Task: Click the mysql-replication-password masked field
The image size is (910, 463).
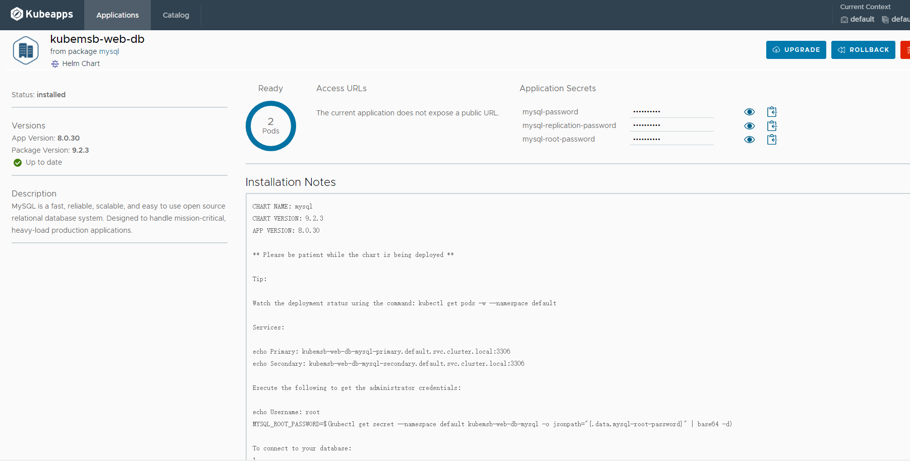Action: [x=672, y=125]
